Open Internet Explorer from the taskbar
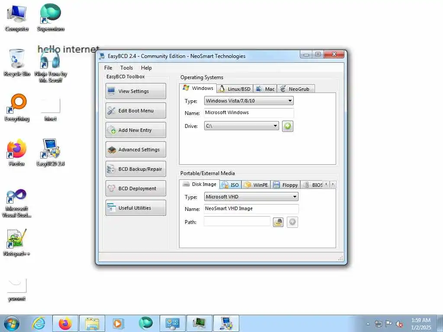This screenshot has width=443, height=332. pyautogui.click(x=39, y=323)
